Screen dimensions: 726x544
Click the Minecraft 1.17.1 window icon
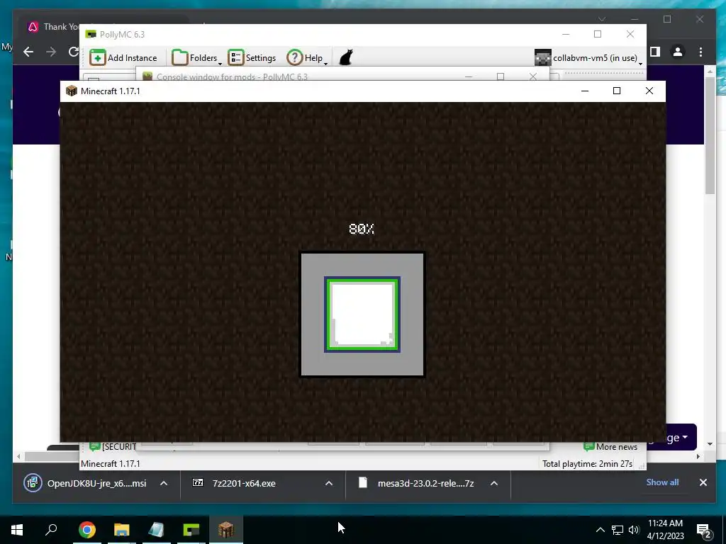point(72,91)
